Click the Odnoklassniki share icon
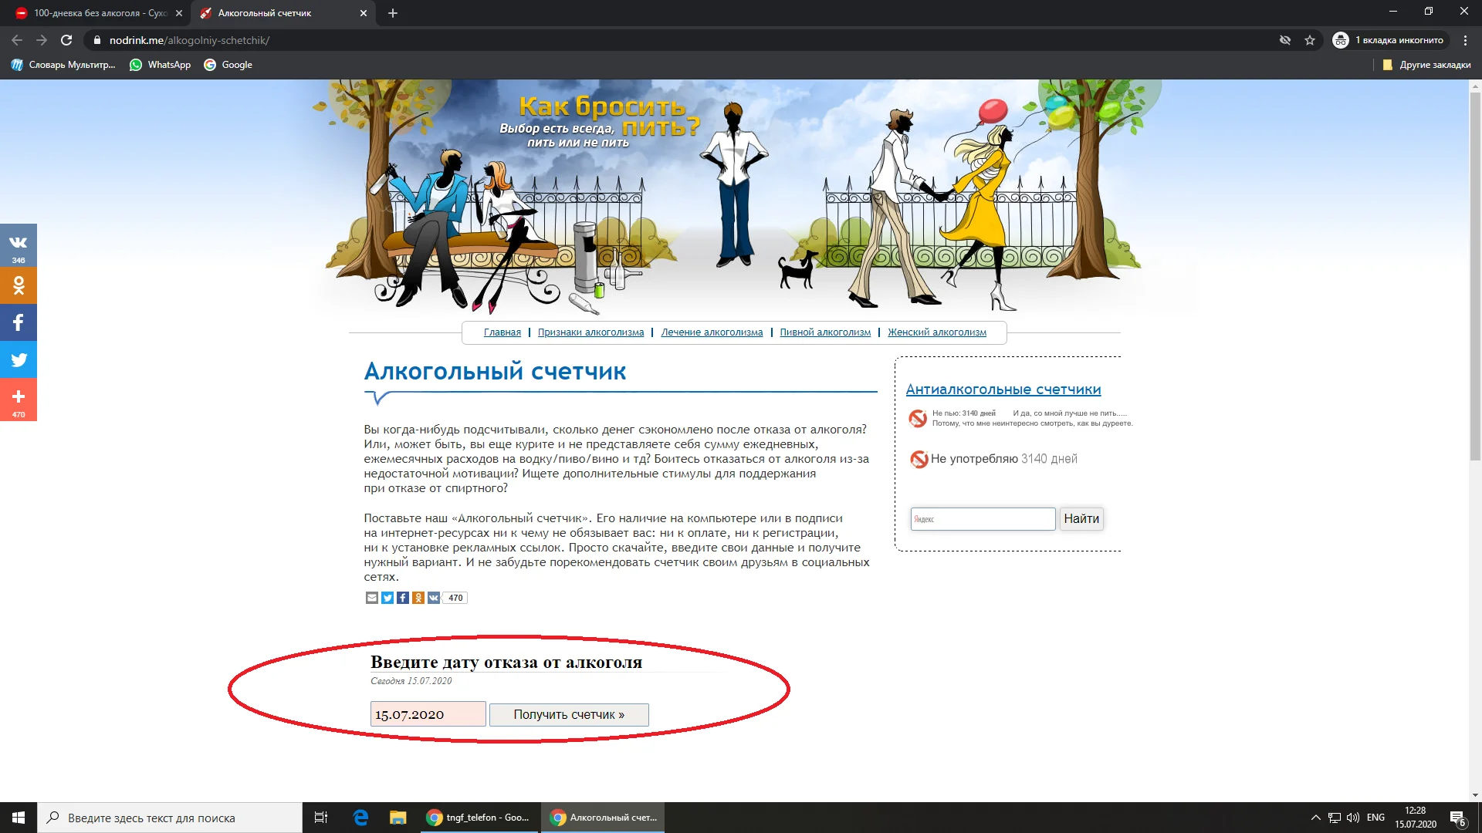 pyautogui.click(x=418, y=598)
